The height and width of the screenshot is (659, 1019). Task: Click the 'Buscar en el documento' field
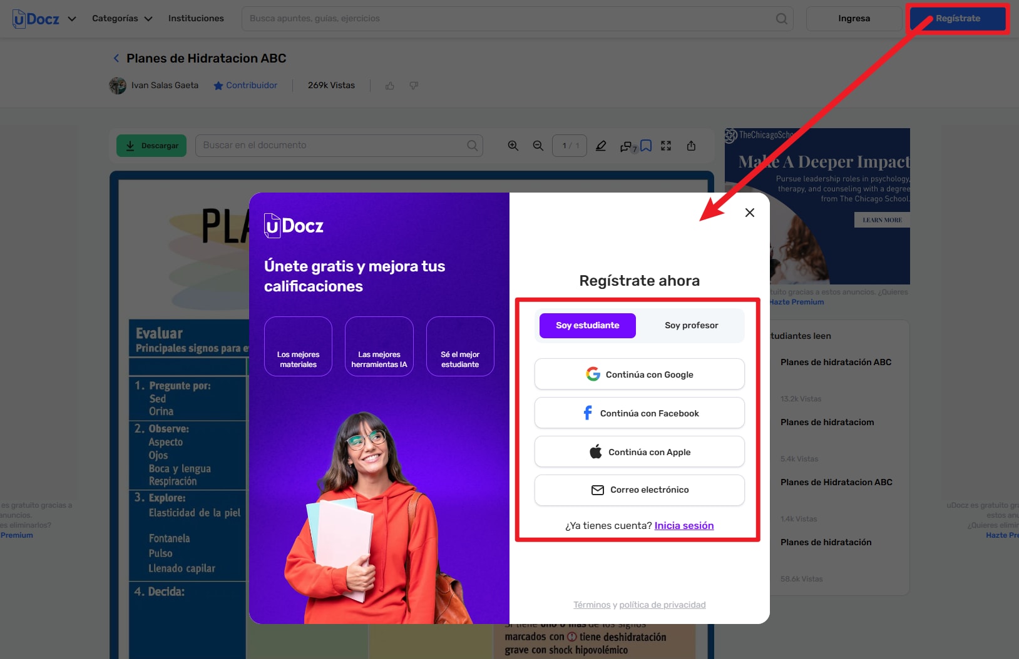(x=332, y=145)
